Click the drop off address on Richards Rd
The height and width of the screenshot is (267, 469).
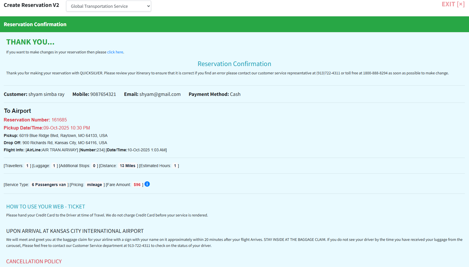point(65,143)
